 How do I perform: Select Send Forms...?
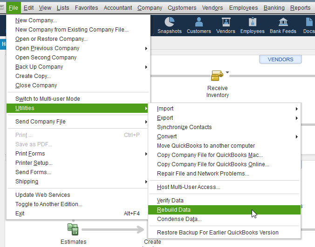tap(77, 172)
